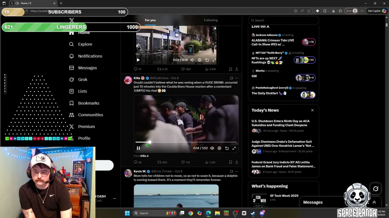The image size is (389, 218).
Task: Open Notifications bell in sidebar
Action: 86,56
